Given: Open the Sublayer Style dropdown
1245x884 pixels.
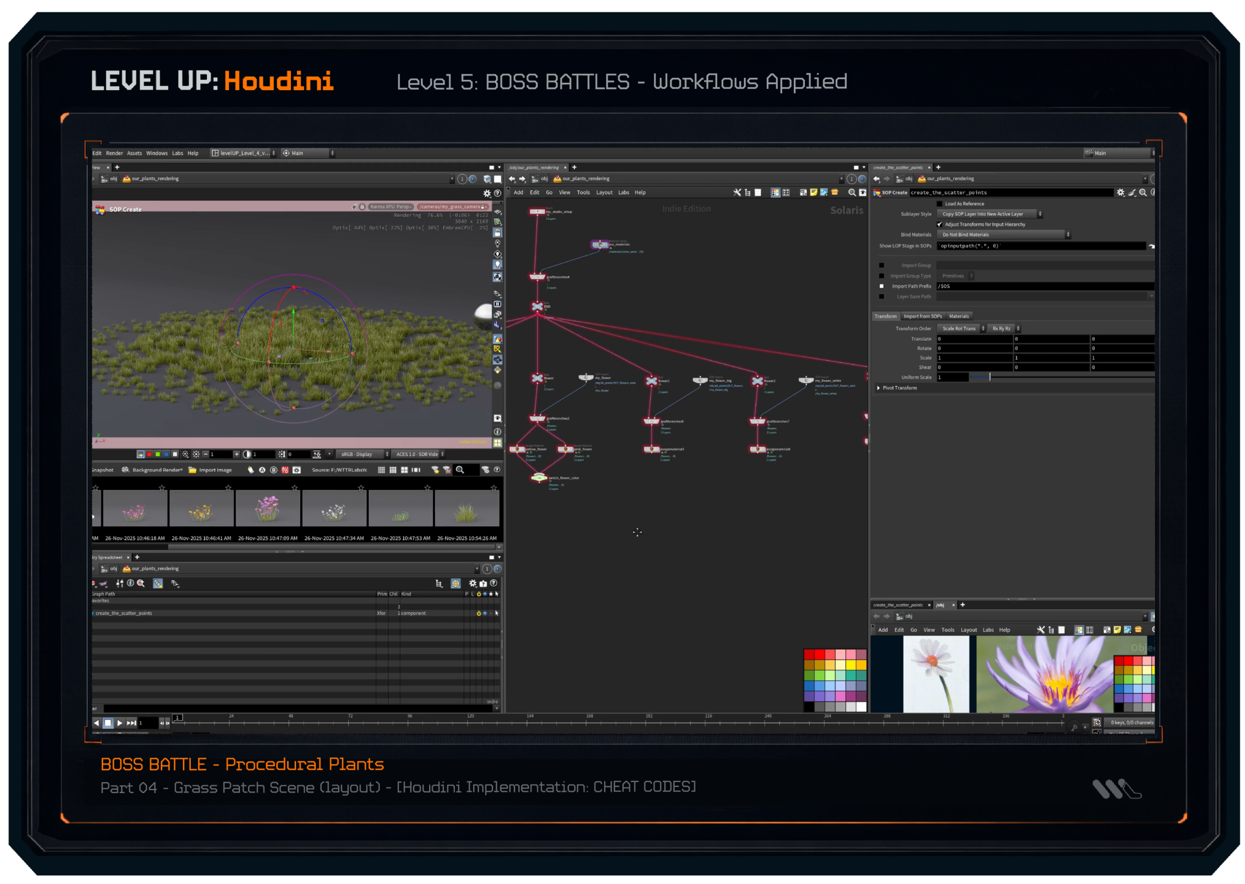Looking at the screenshot, I should pyautogui.click(x=990, y=214).
